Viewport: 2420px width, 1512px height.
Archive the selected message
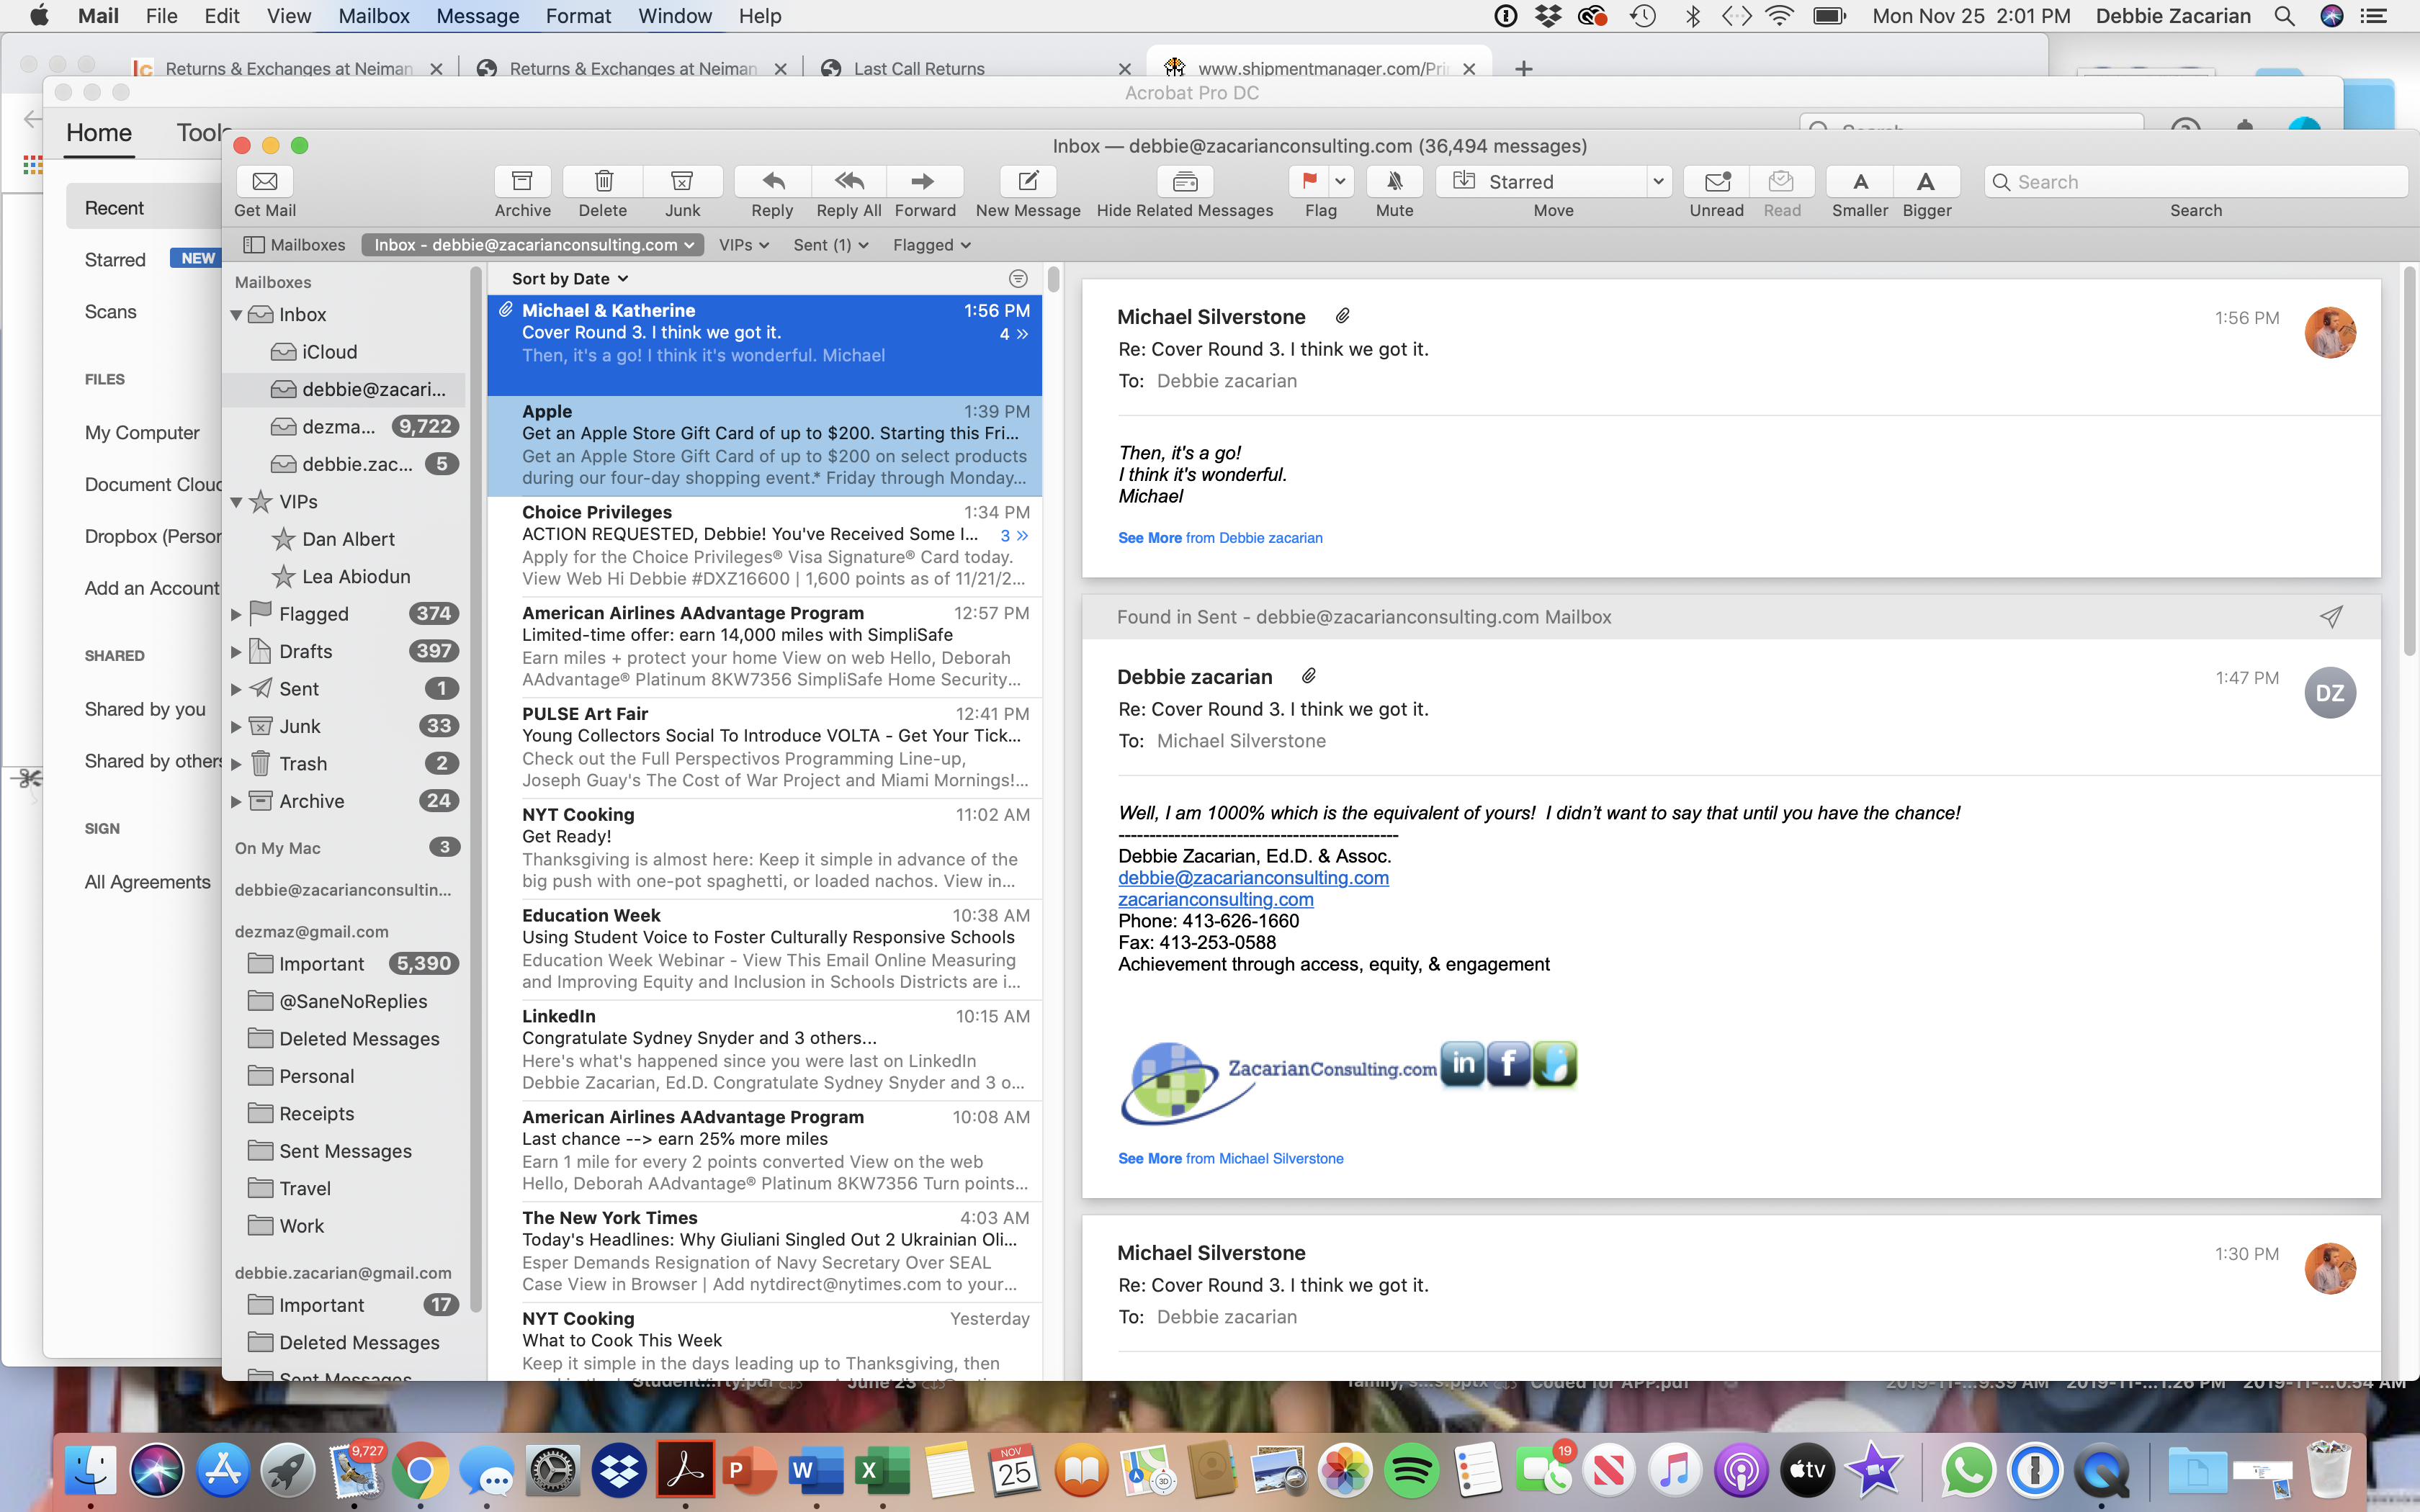522,181
